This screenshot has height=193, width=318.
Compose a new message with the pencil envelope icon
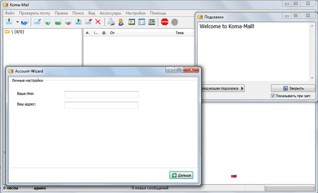pos(37,22)
